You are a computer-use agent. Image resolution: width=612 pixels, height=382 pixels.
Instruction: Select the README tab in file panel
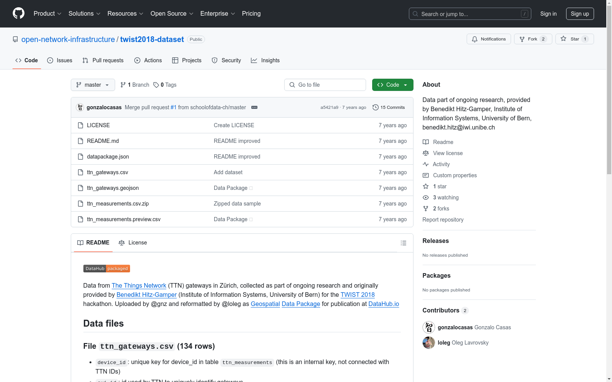pos(93,243)
